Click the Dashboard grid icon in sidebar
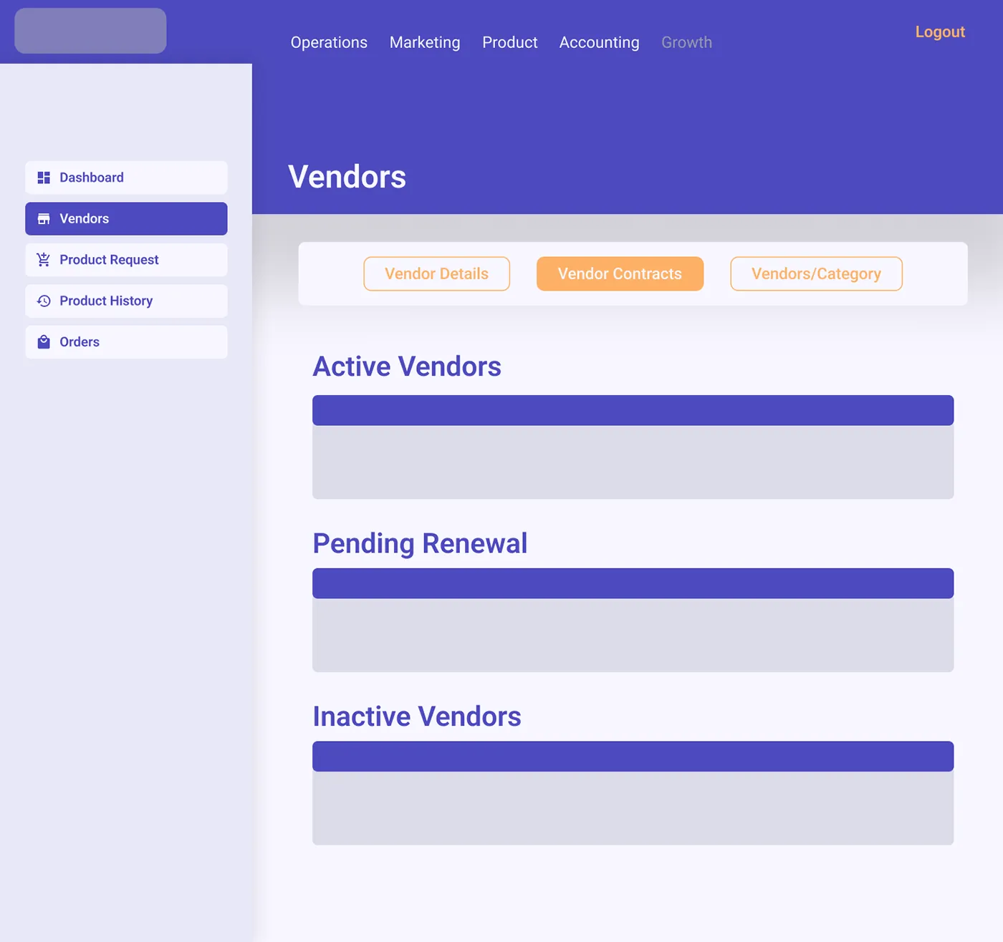 pyautogui.click(x=44, y=178)
